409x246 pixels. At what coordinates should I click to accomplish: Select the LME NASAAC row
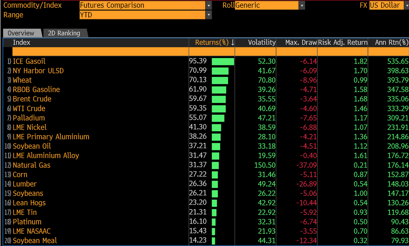[x=206, y=231]
